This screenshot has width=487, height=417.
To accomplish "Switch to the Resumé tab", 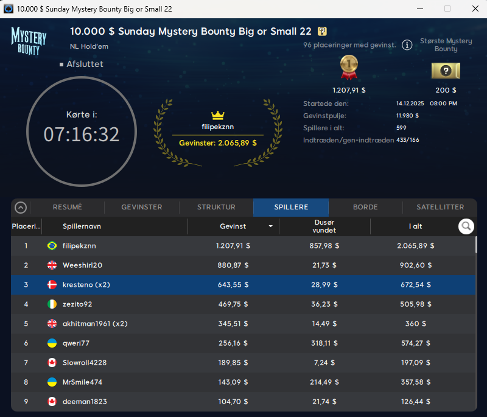I will coord(68,207).
